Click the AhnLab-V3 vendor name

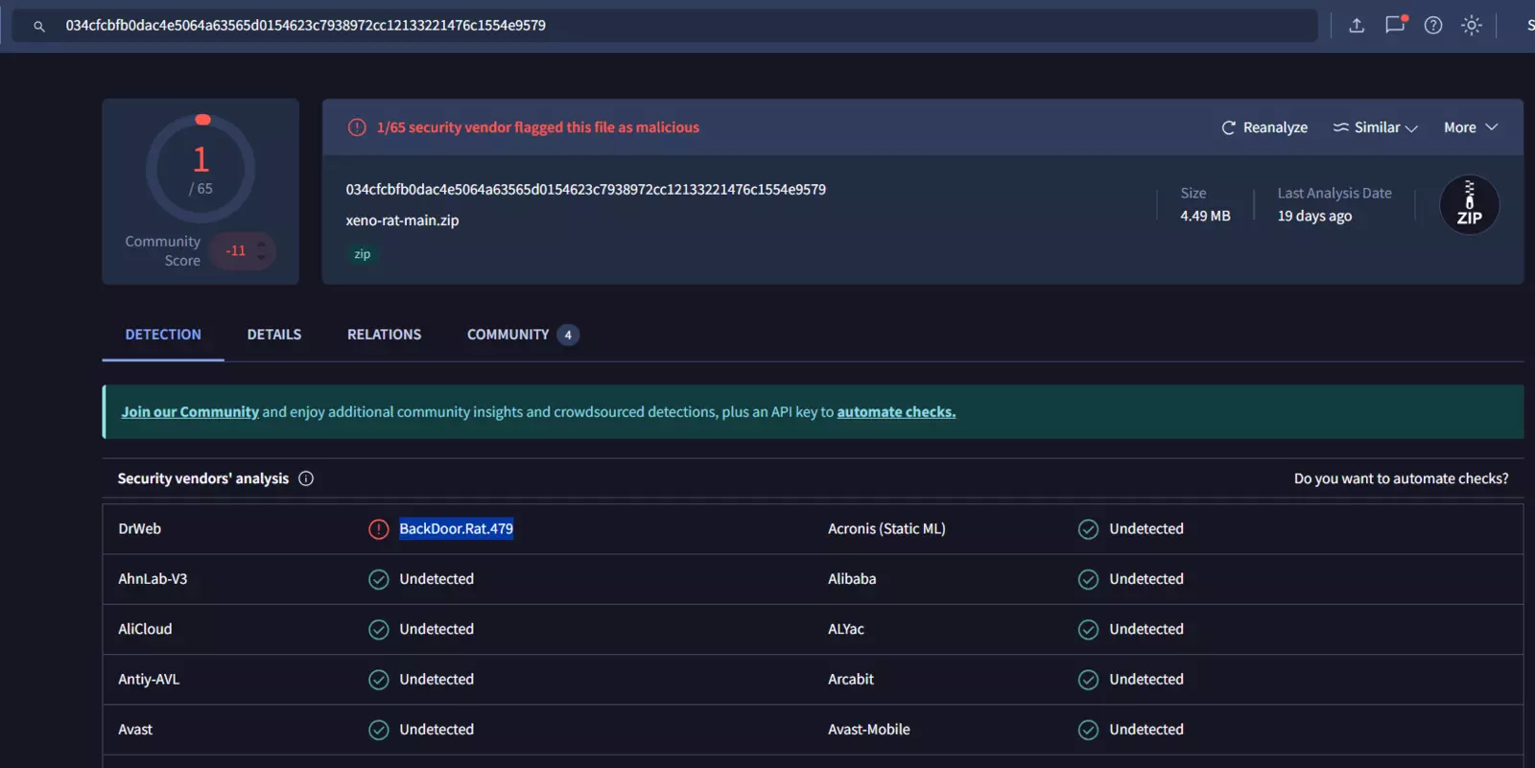(x=153, y=579)
